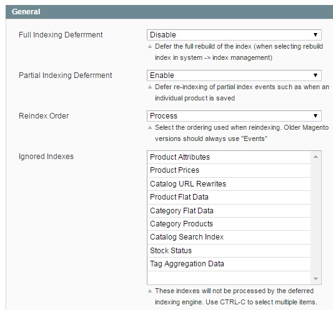This screenshot has width=333, height=310.
Task: Click hint triangle beside Reindex Order note
Action: click(150, 127)
